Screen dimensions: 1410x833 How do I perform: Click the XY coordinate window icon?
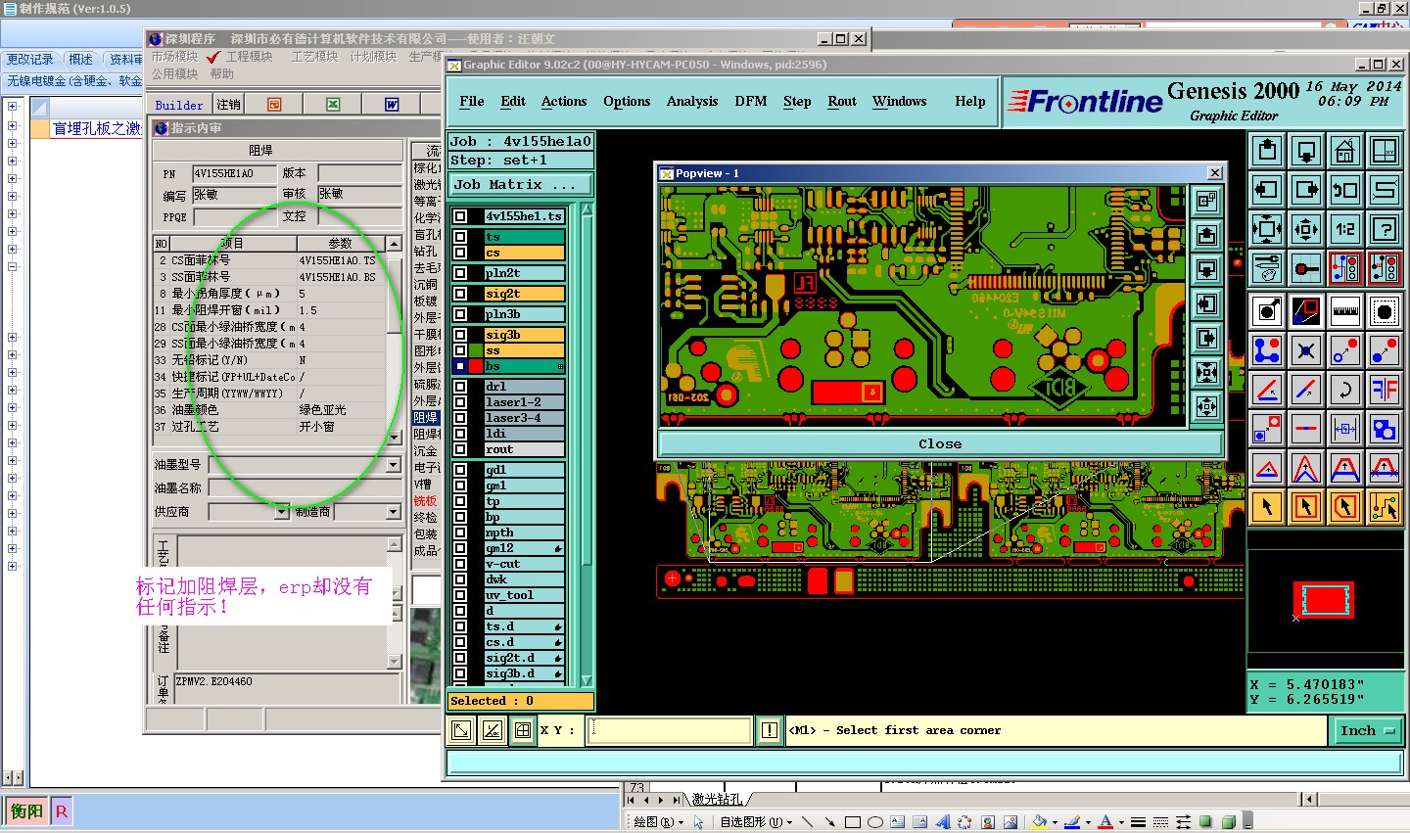(1384, 151)
